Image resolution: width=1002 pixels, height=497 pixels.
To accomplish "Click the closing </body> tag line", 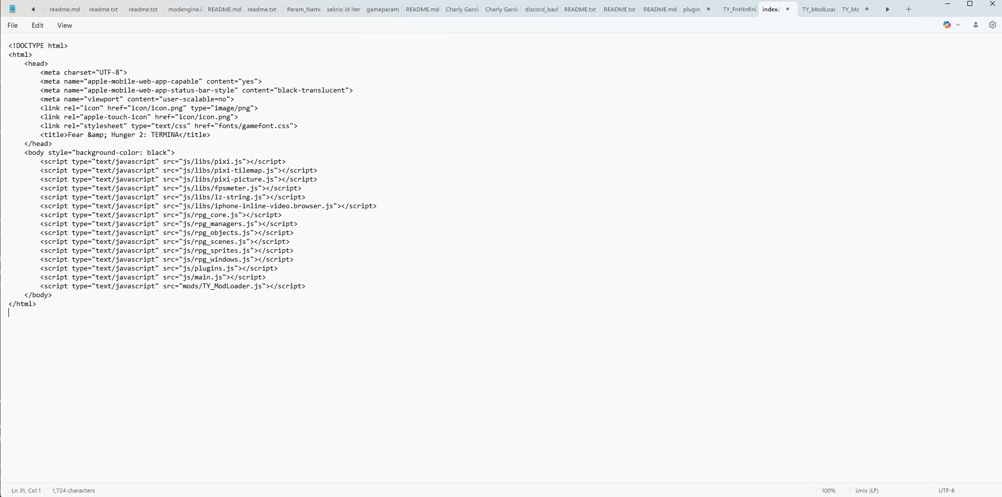I will click(x=38, y=295).
